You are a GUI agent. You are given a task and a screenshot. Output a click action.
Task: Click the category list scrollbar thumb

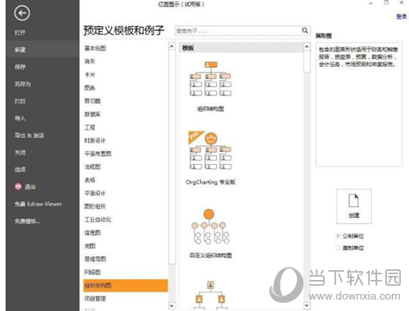click(x=172, y=157)
